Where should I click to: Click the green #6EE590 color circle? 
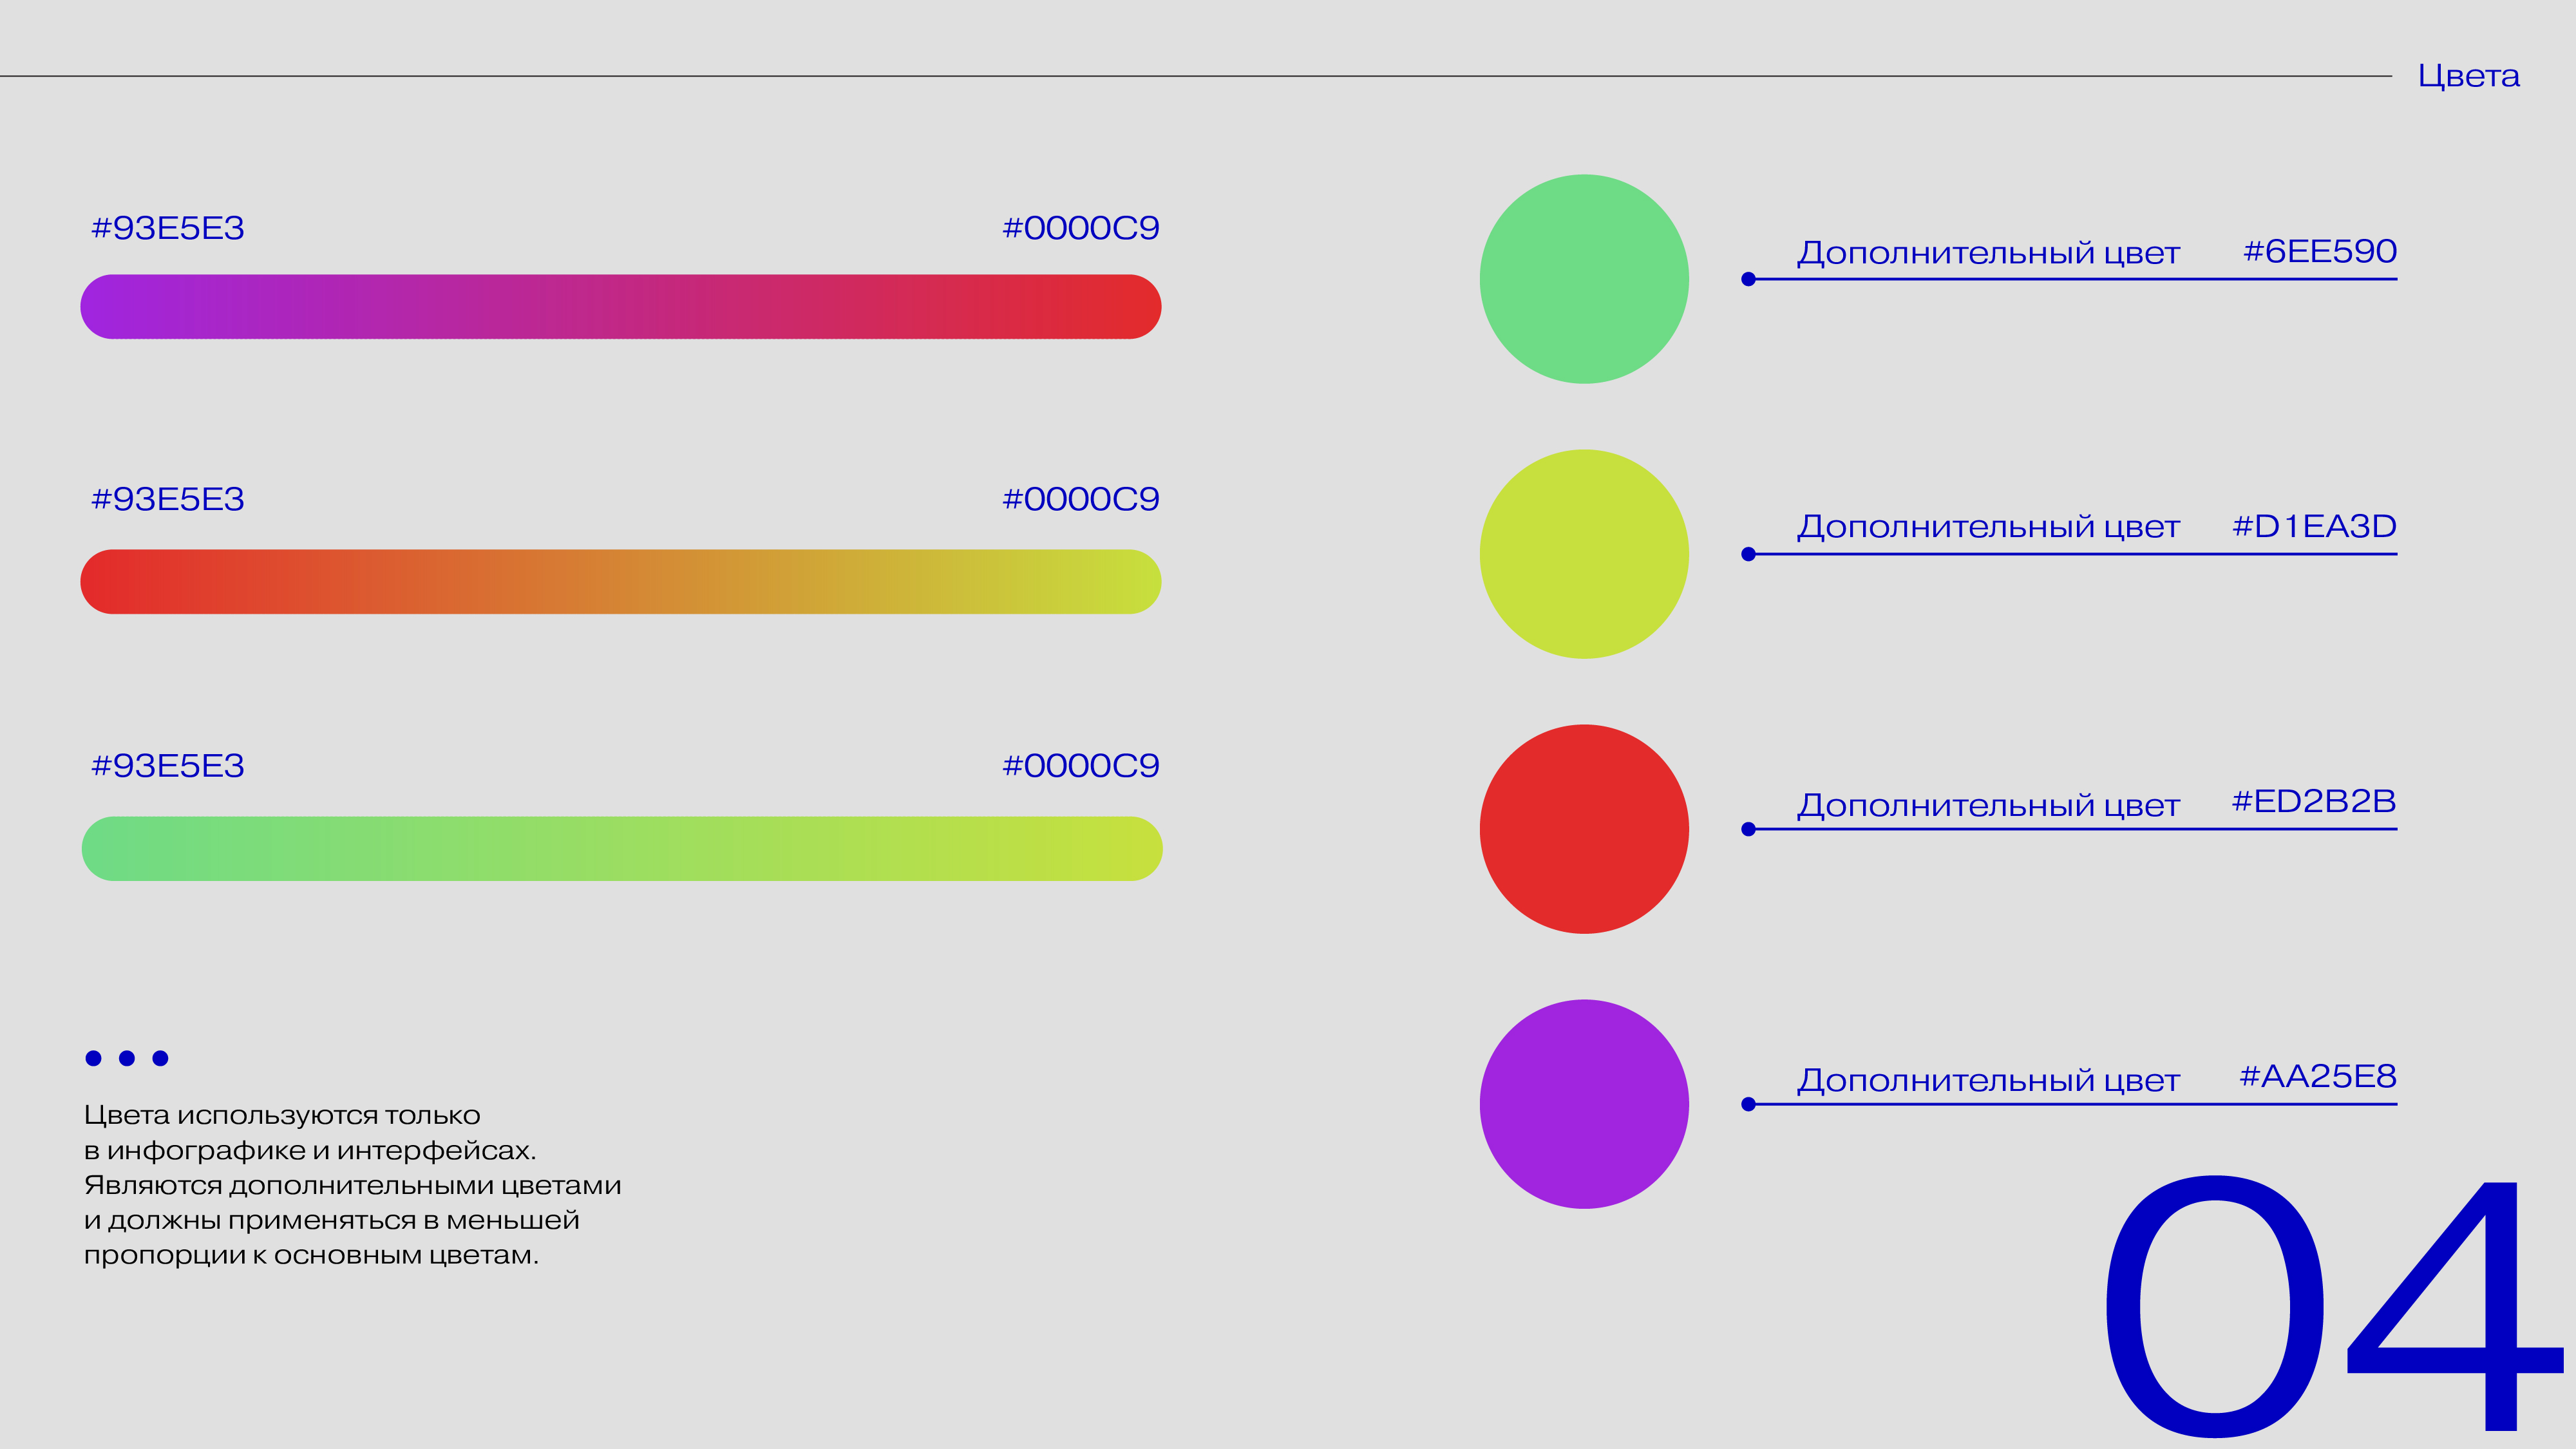pos(1584,279)
